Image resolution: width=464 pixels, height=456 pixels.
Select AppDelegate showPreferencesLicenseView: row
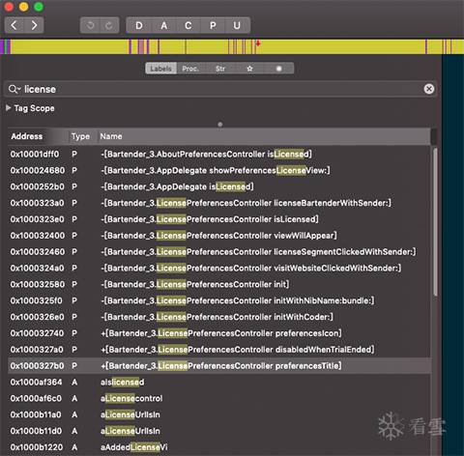219,170
